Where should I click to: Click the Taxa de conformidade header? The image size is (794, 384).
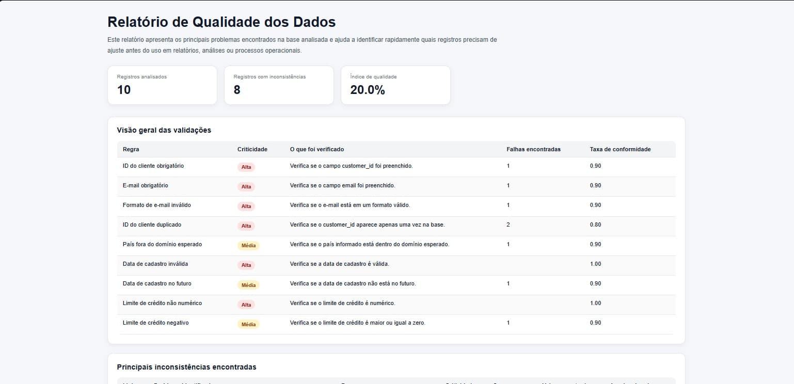click(621, 149)
